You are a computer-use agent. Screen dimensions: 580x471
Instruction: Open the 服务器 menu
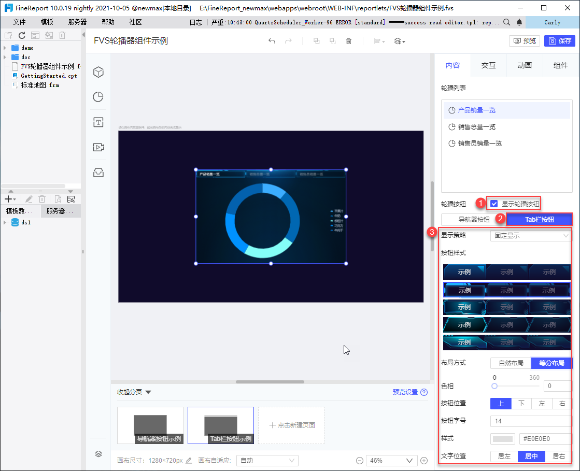pos(77,22)
